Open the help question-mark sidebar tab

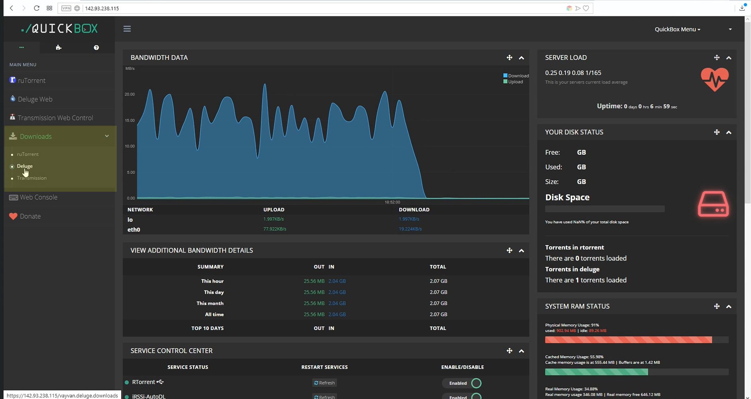pyautogui.click(x=96, y=47)
